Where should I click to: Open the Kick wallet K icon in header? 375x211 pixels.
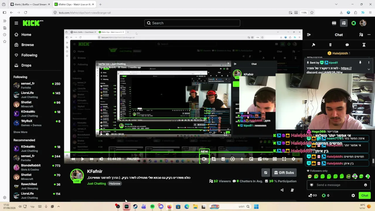pos(354,23)
